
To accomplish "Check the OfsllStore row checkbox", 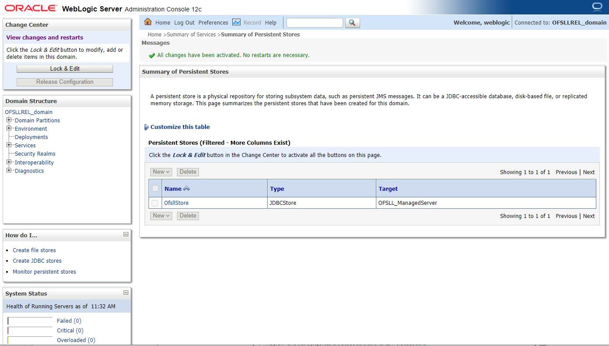I will (x=155, y=203).
